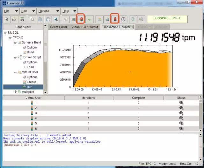Open the Help menu dropdown arrow

(x=75, y=11)
